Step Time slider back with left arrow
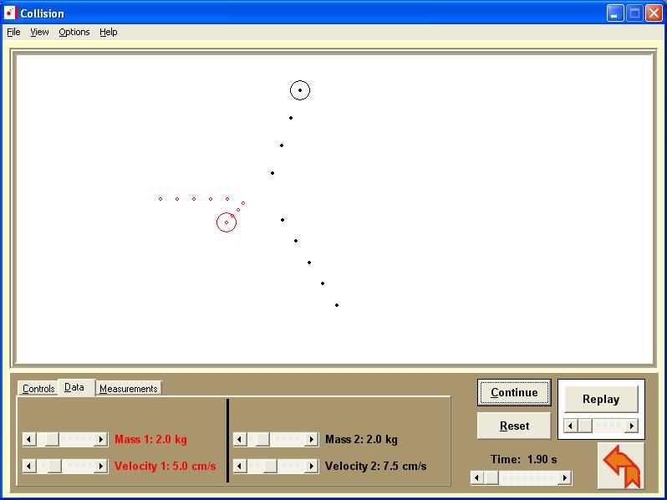 tap(477, 478)
